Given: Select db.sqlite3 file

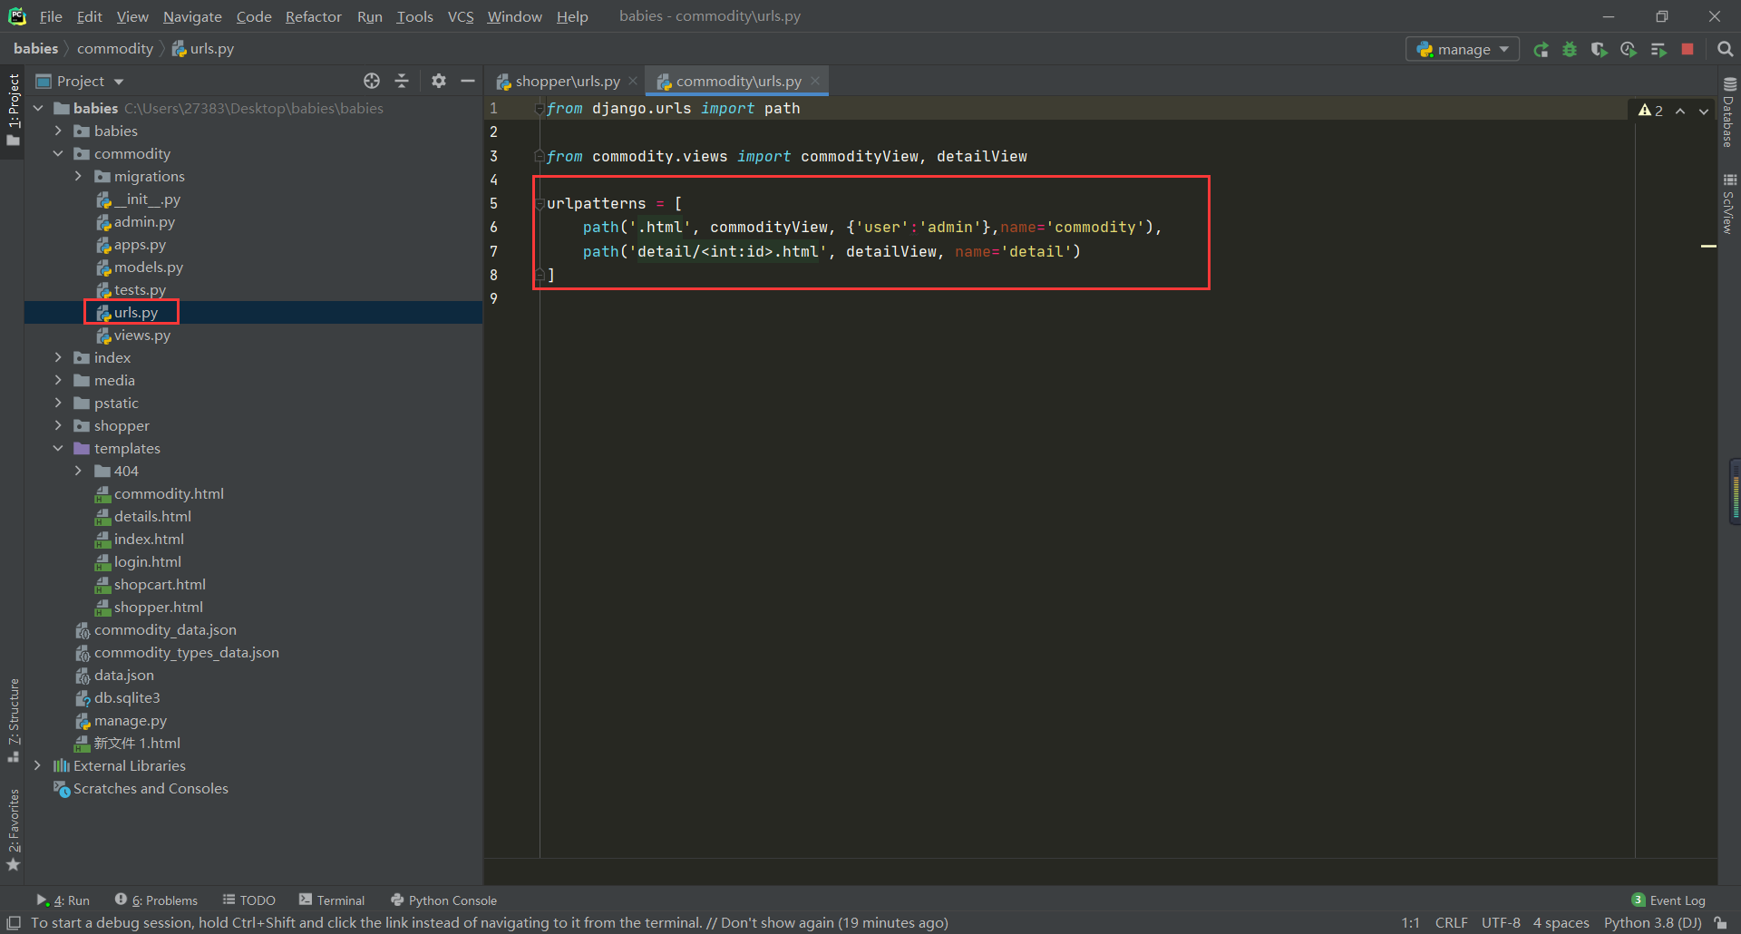Looking at the screenshot, I should click(x=127, y=697).
